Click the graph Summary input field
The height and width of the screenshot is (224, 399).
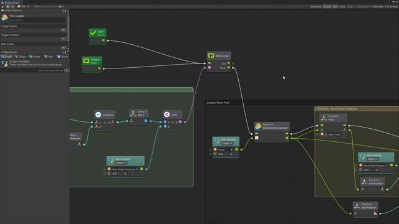pos(37,20)
